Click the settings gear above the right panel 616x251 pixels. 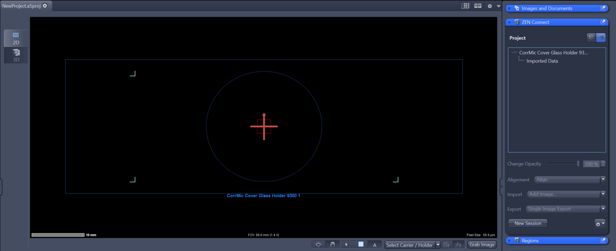(x=489, y=6)
